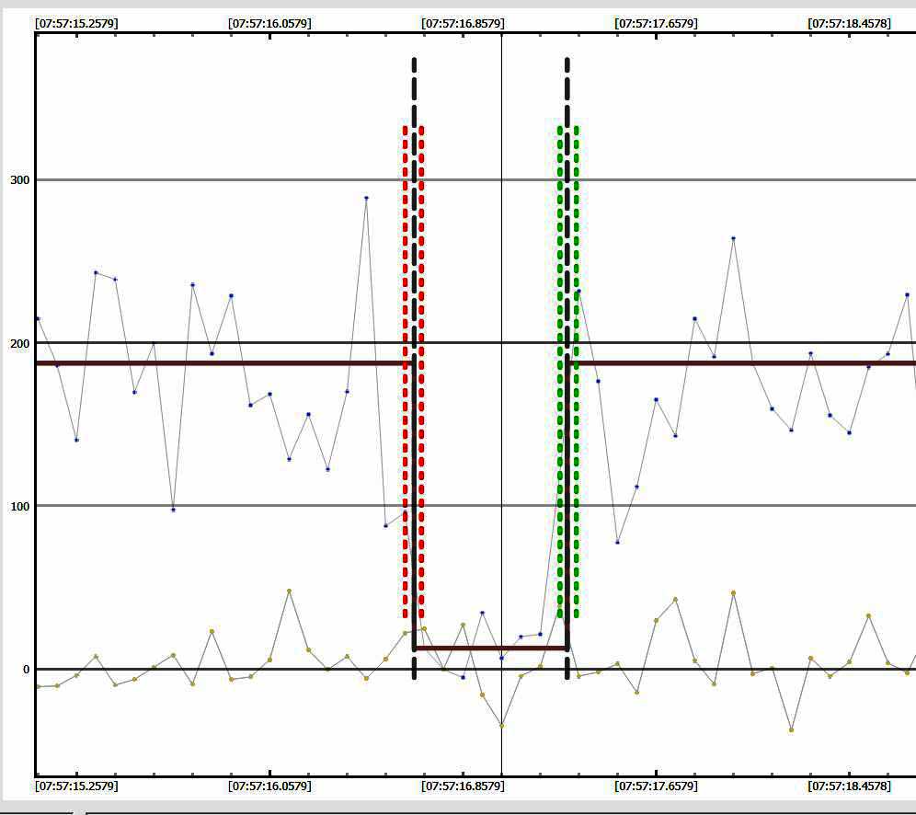This screenshot has width=916, height=815.
Task: Click top axis label [07:57:17.6579]
Action: 656,23
